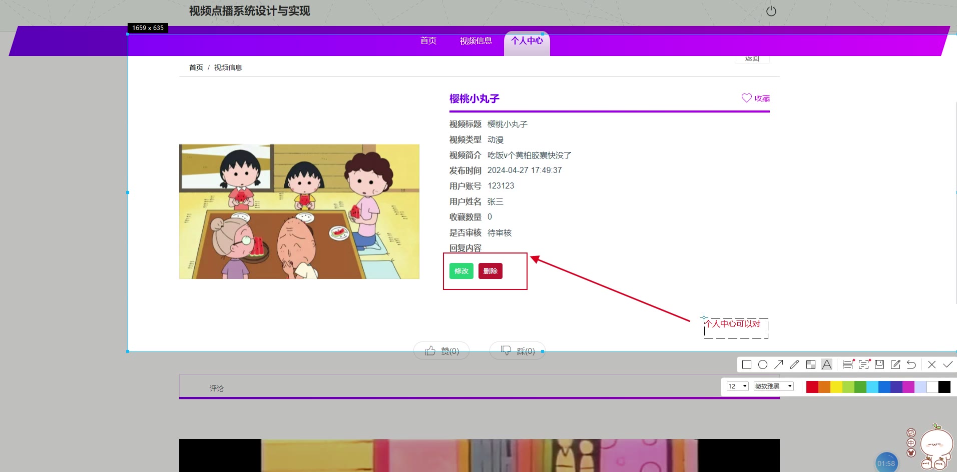
Task: Click the purple 樱桃小丸子 title heading
Action: (x=474, y=98)
